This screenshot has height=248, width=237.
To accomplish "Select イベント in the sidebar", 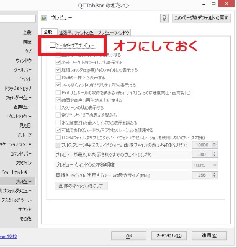I will 25,79.
